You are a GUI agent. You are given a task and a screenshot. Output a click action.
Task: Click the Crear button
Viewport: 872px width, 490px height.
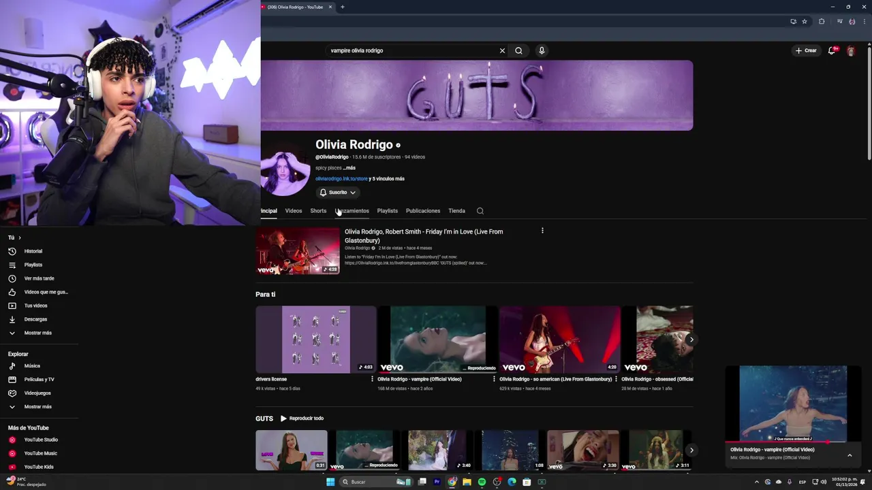806,50
